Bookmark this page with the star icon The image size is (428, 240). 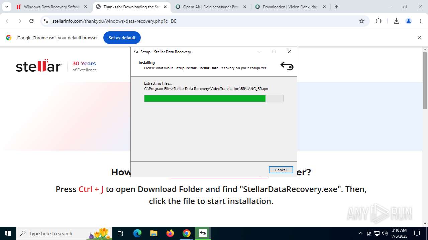pos(362,21)
